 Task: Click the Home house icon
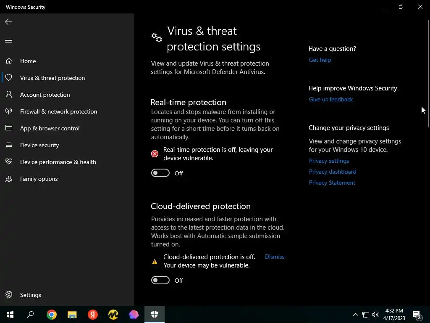9,61
